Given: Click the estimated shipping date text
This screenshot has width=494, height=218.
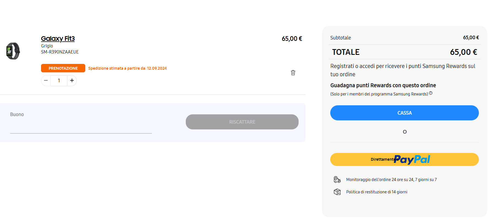Looking at the screenshot, I should [x=127, y=68].
